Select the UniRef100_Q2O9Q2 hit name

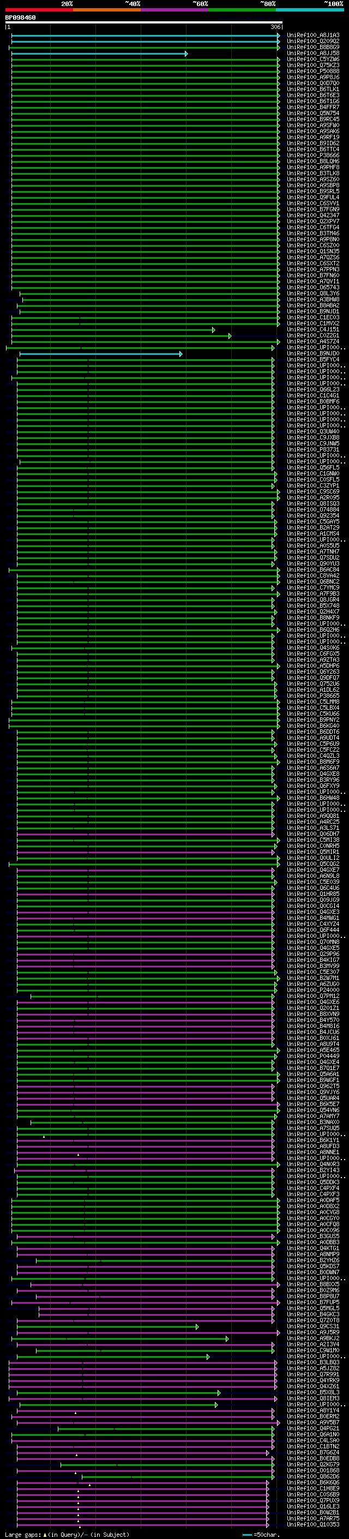(x=313, y=41)
